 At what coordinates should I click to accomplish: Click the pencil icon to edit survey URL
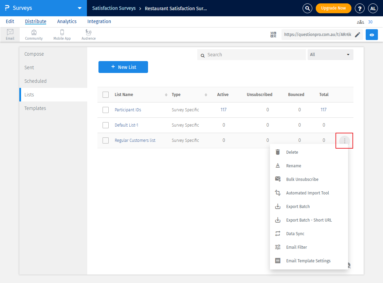[x=358, y=35]
